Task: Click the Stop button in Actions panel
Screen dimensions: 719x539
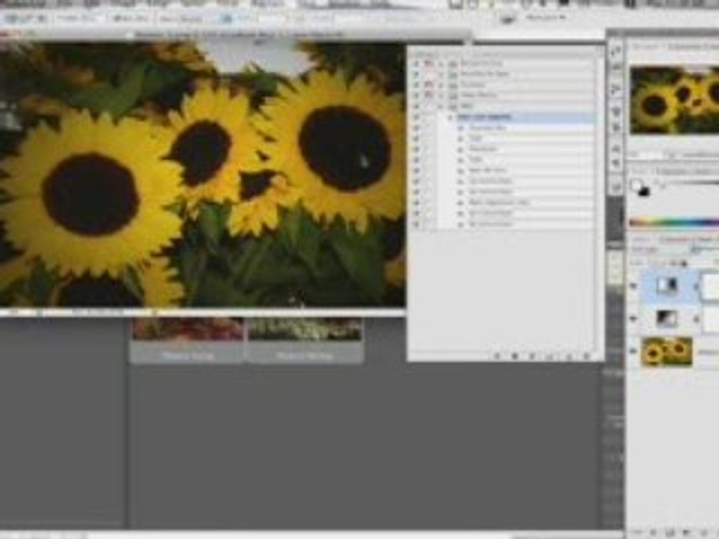Action: click(x=497, y=356)
